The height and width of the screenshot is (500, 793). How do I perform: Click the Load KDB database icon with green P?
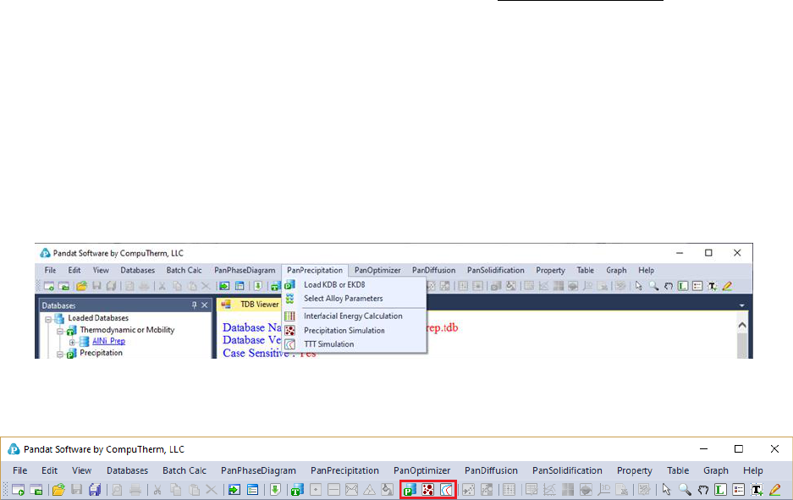410,489
